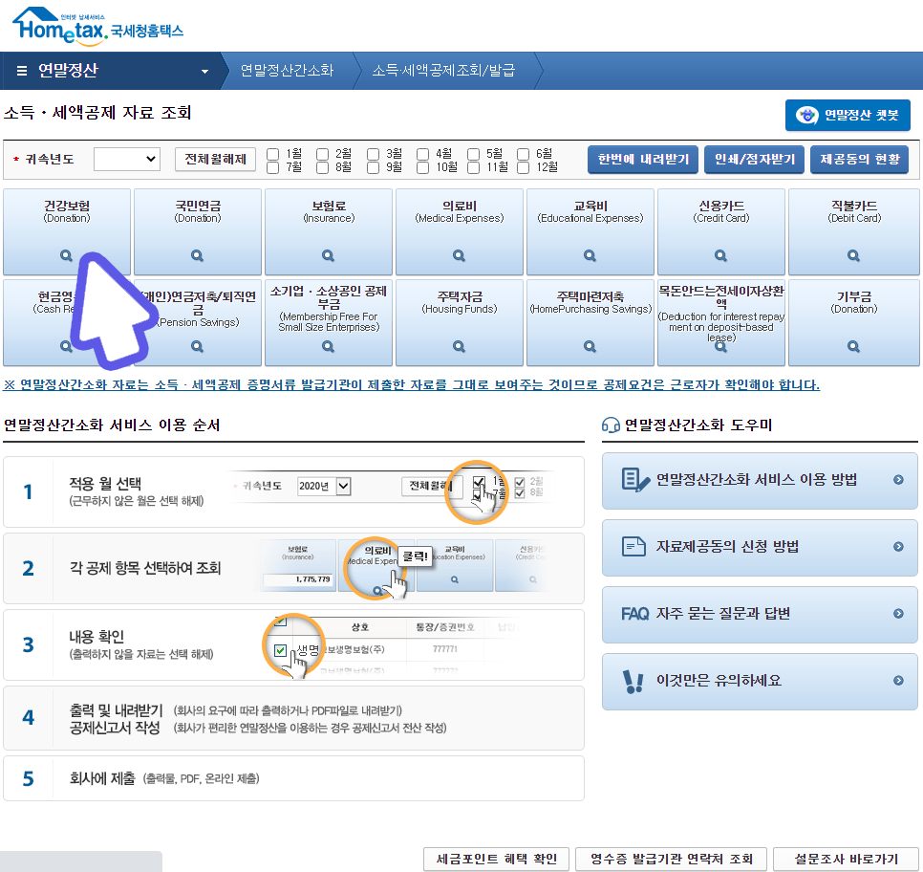The width and height of the screenshot is (923, 872).
Task: Open 신용카드 (Credit Card) data lookup
Action: (x=720, y=254)
